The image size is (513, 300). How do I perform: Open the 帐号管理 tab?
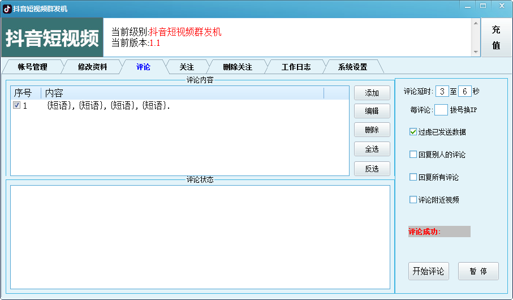click(x=32, y=67)
